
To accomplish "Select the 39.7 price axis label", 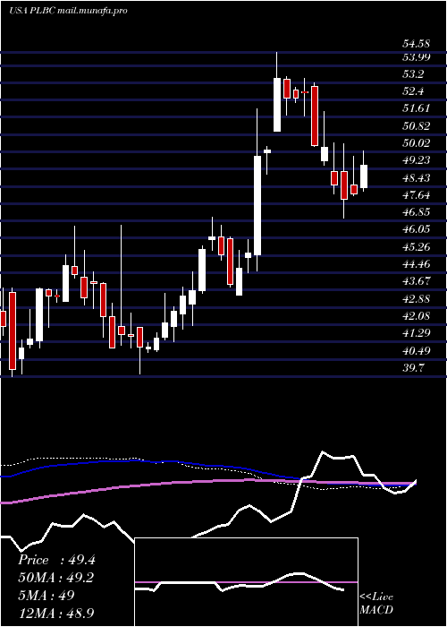I will point(413,368).
